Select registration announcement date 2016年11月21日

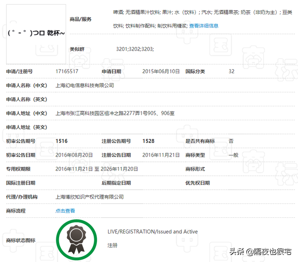pos(161,155)
